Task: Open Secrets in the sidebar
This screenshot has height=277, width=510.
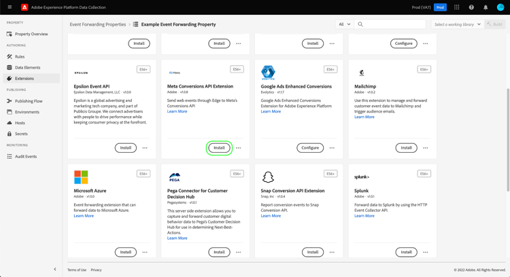Action: [x=31, y=134]
